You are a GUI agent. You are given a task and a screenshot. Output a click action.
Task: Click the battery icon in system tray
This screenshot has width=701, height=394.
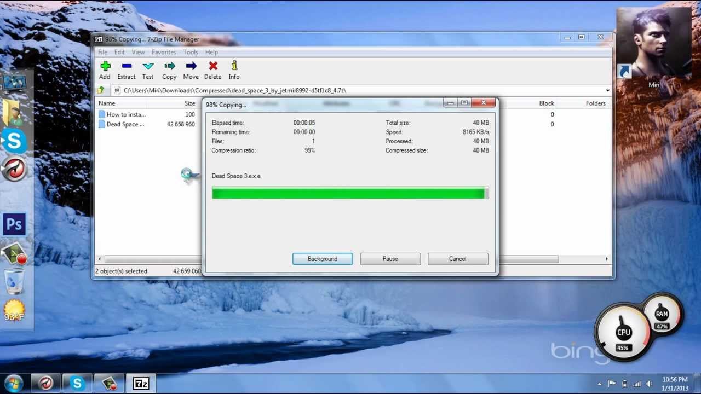pyautogui.click(x=625, y=384)
